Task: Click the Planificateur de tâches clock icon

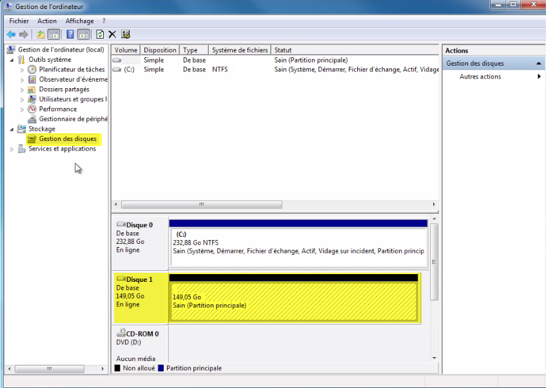Action: [x=32, y=69]
